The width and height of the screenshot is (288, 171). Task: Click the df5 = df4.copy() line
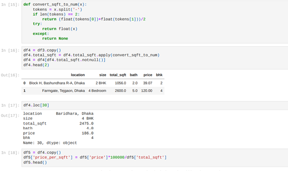pos(42,153)
